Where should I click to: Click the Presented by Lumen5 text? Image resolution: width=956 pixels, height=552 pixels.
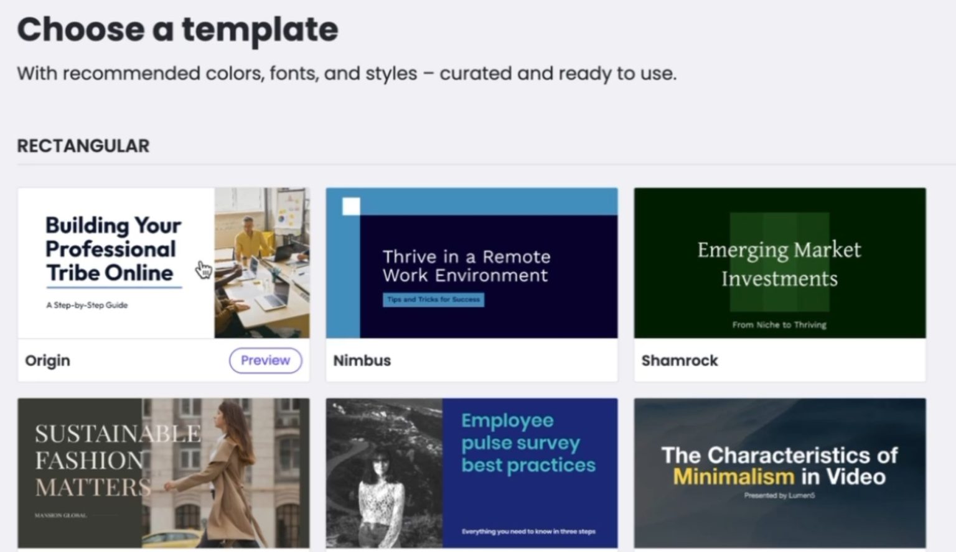pos(779,495)
